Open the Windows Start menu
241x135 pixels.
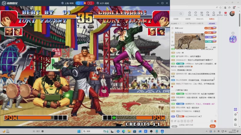[x=79, y=131]
